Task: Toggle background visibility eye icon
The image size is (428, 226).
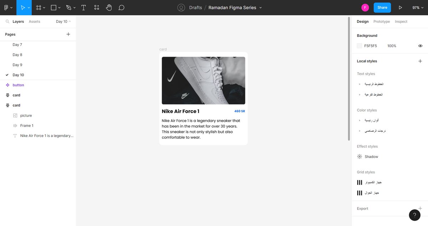Action: pyautogui.click(x=420, y=46)
